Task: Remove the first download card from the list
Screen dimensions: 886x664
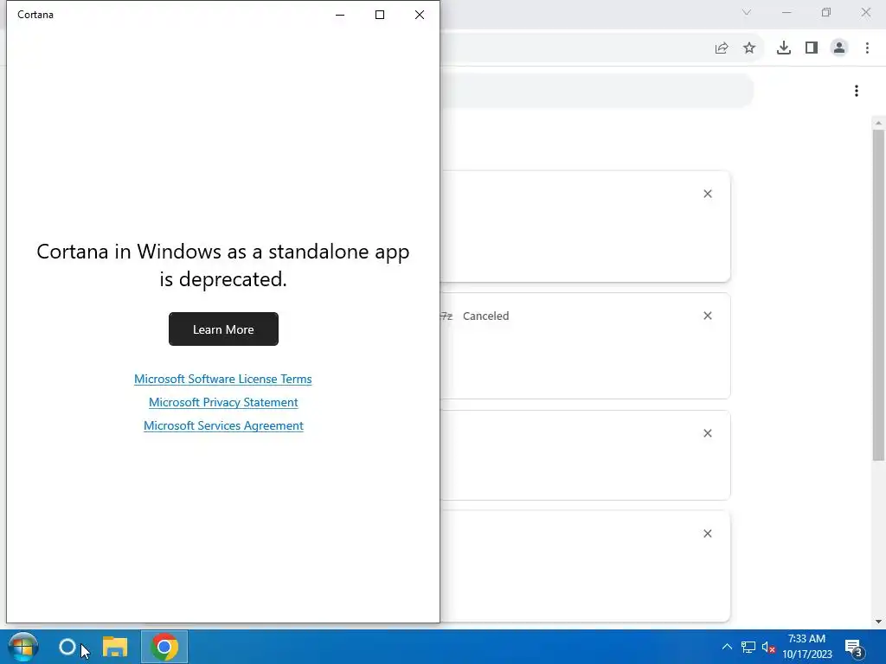Action: click(x=708, y=194)
